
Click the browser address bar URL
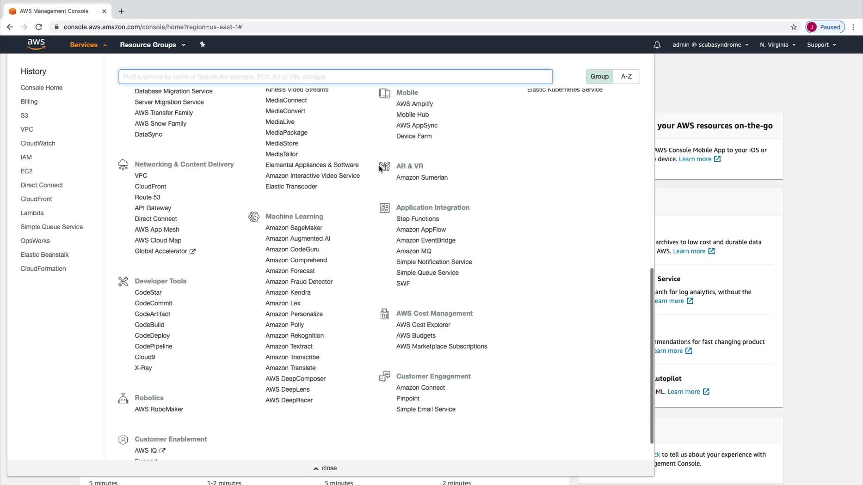(x=153, y=27)
